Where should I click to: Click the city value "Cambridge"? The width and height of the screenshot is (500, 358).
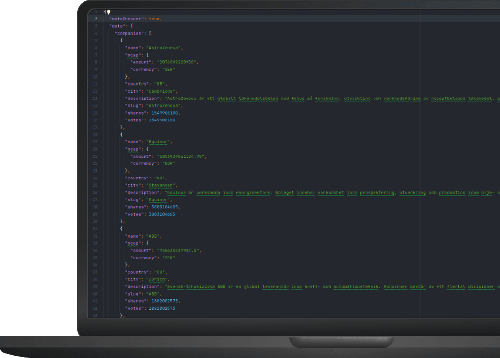pyautogui.click(x=161, y=91)
